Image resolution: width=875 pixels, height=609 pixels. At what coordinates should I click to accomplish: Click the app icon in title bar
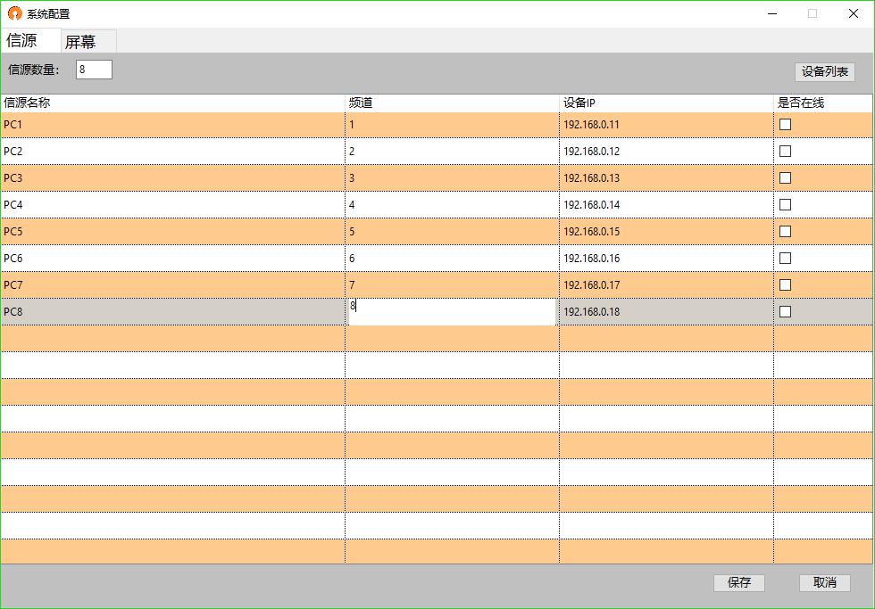(14, 13)
